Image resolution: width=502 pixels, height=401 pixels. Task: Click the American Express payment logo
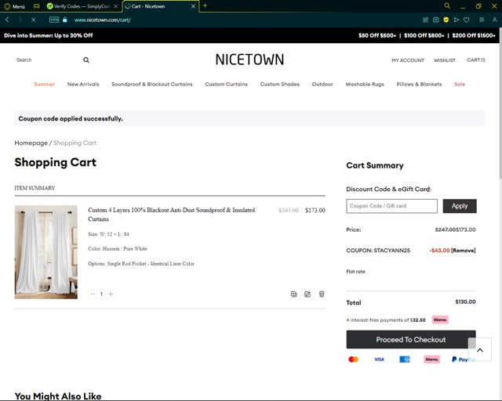[405, 359]
